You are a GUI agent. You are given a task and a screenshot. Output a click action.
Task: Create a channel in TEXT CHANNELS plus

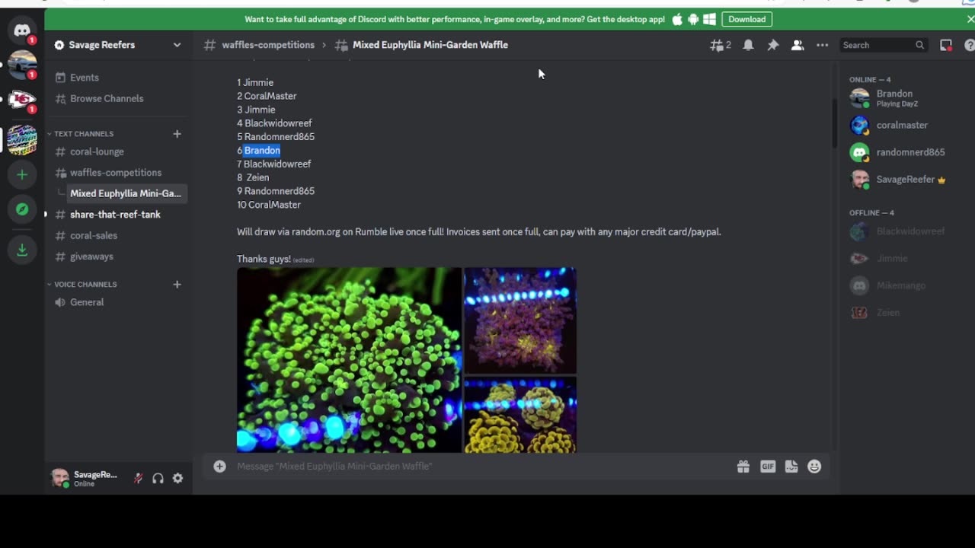[177, 133]
